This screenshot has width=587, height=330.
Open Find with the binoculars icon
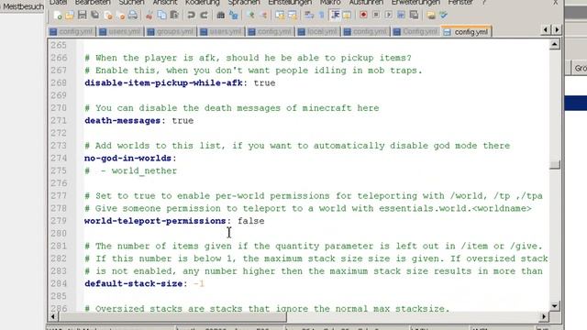[x=220, y=15]
